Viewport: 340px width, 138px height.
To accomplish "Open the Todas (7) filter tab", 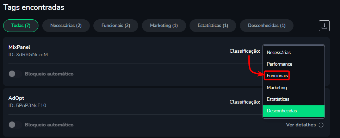I will coord(21,26).
